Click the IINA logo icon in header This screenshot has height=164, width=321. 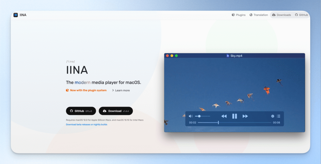click(16, 15)
